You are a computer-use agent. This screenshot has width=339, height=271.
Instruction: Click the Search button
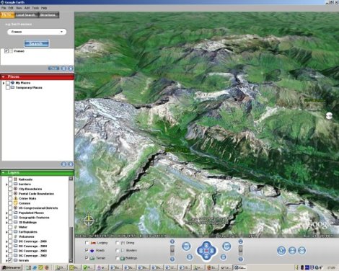click(37, 43)
